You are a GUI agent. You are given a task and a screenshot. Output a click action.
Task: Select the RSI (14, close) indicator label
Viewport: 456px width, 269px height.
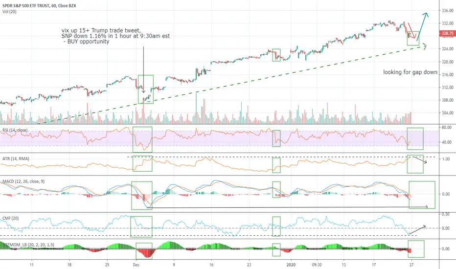tap(15, 130)
